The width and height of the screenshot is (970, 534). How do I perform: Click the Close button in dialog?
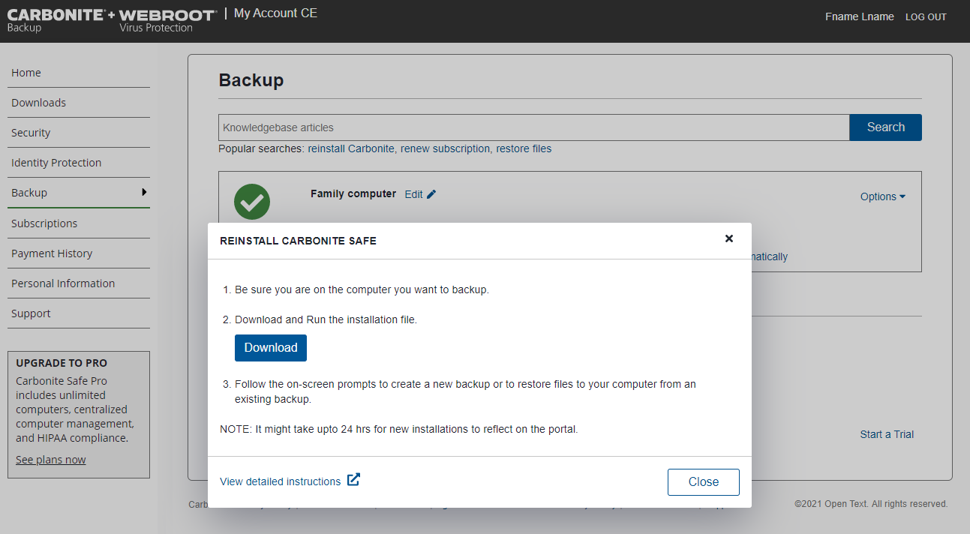tap(703, 482)
